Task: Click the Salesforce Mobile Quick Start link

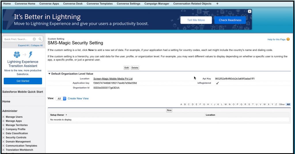Action: [x=22, y=92]
